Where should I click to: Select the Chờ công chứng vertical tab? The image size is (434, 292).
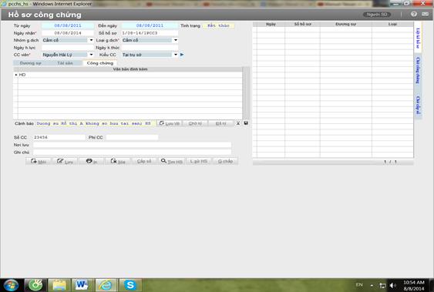(x=418, y=71)
